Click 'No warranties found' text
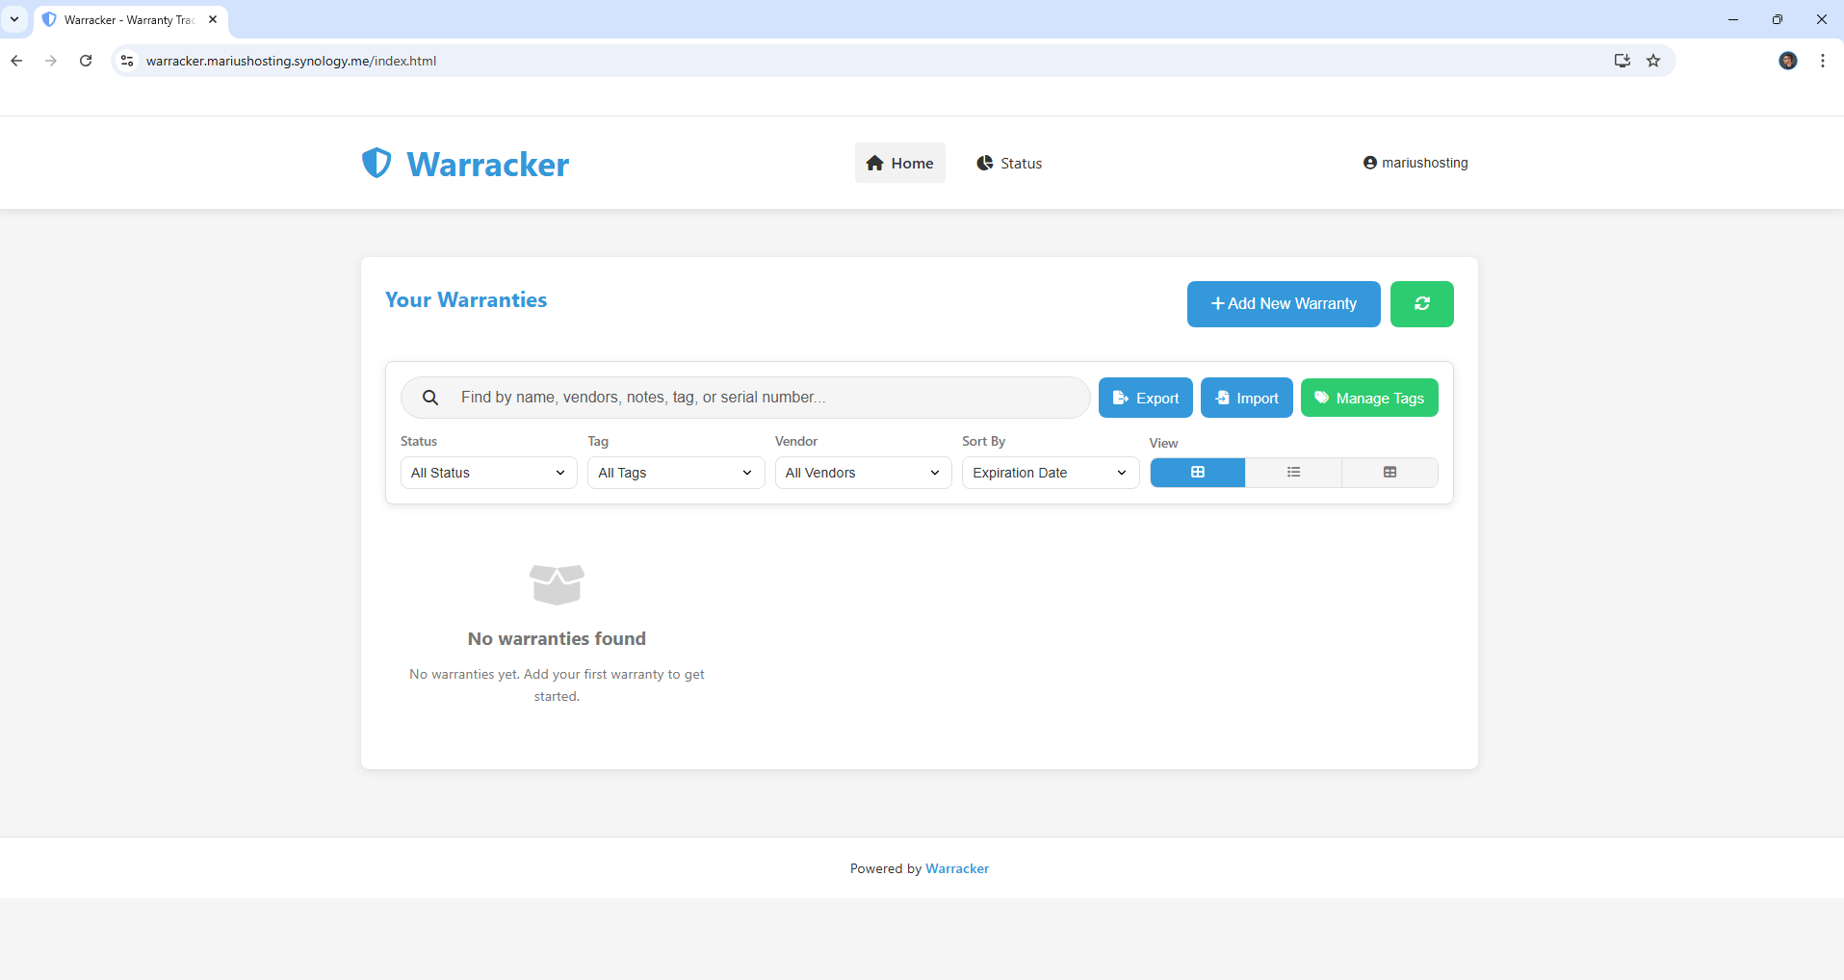The width and height of the screenshot is (1844, 980). (557, 638)
